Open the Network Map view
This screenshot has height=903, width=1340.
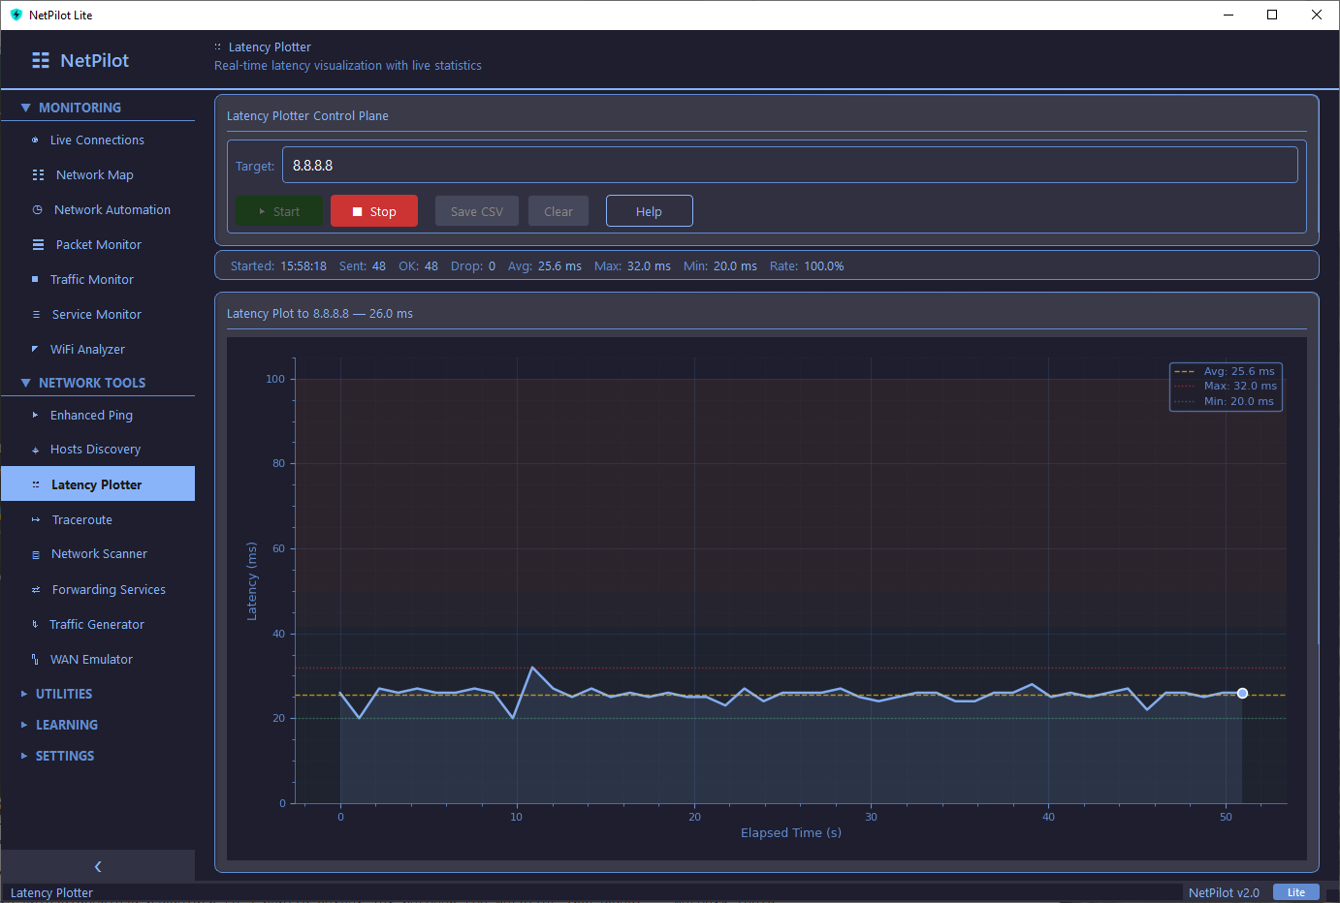pyautogui.click(x=92, y=174)
